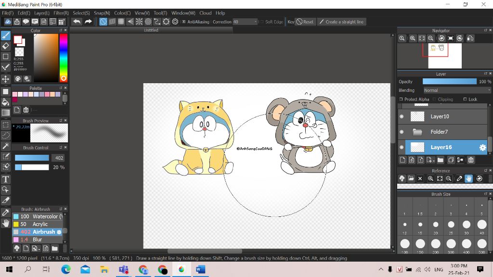The height and width of the screenshot is (277, 493).
Task: Select the Eraser tool
Action: coord(6,46)
